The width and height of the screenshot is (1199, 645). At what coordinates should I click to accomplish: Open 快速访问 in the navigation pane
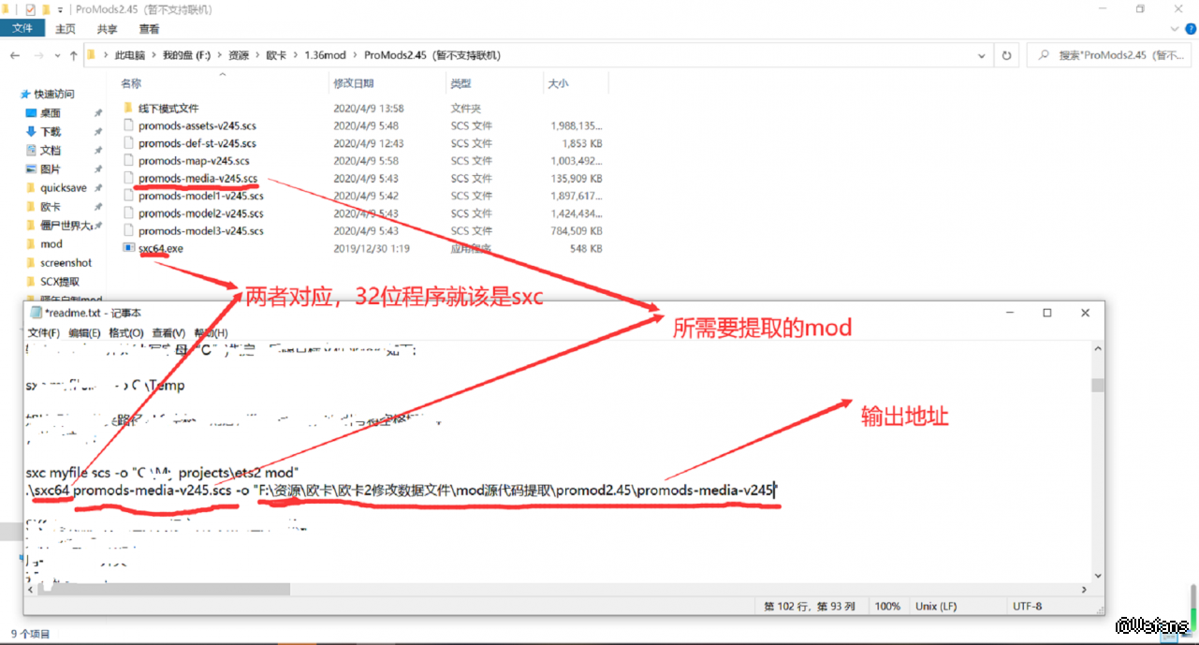(x=54, y=94)
